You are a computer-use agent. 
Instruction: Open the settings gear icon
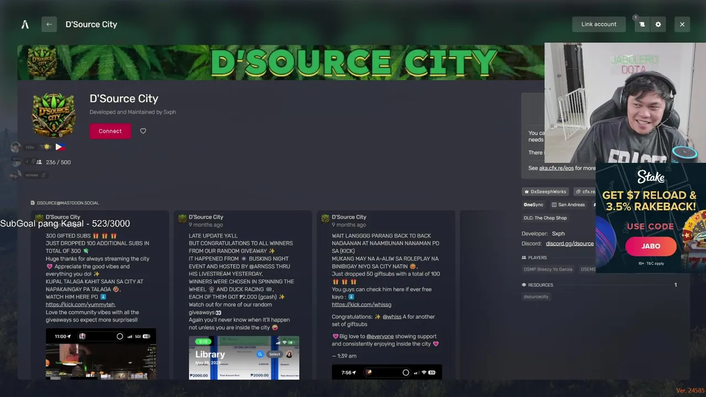(658, 24)
